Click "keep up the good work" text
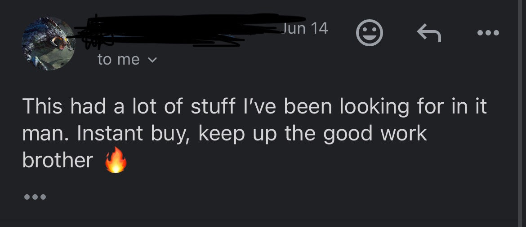The height and width of the screenshot is (227, 526). click(x=312, y=134)
